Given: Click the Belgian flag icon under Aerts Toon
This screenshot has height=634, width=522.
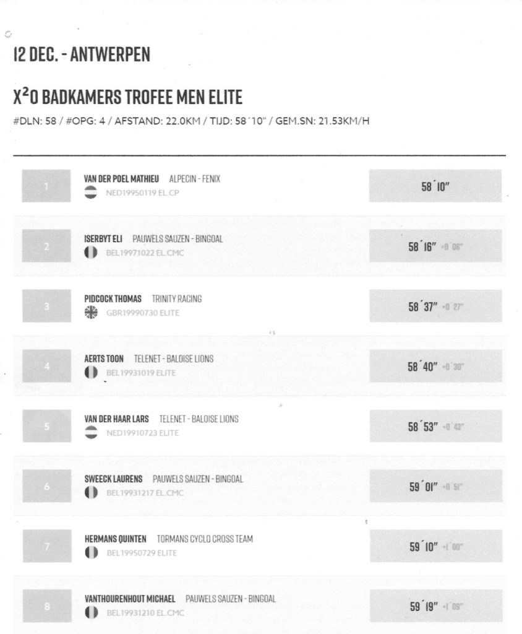Looking at the screenshot, I should (x=91, y=373).
